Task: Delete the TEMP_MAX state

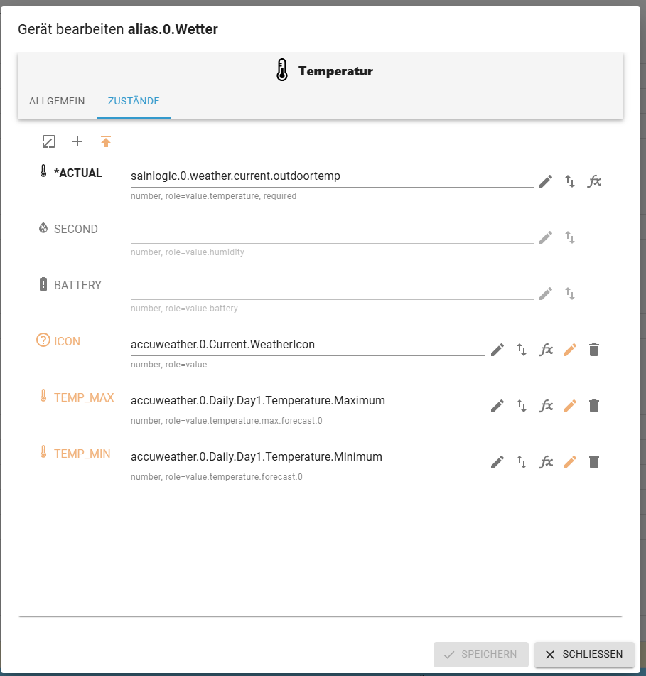Action: tap(594, 406)
